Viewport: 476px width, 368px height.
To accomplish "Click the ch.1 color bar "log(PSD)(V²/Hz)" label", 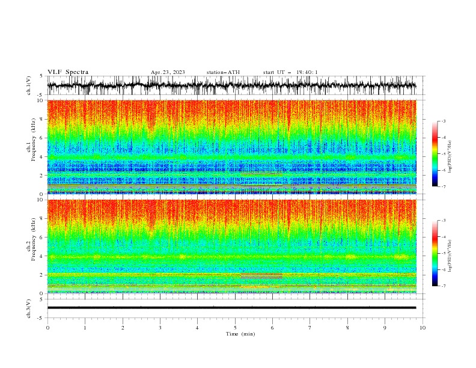I will (x=450, y=157).
